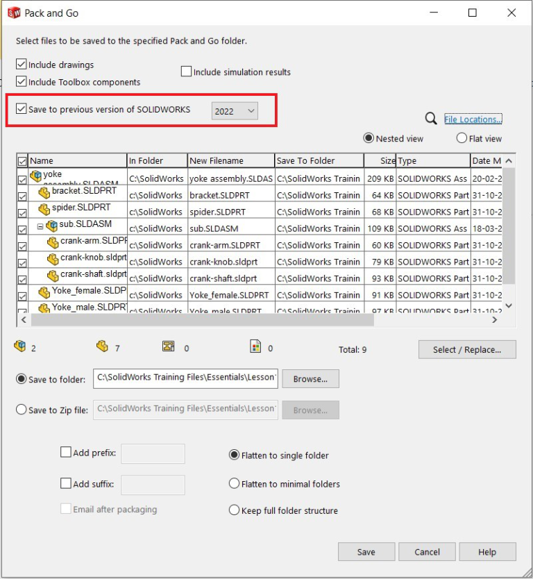Enable Add suffix checkbox

tap(66, 483)
